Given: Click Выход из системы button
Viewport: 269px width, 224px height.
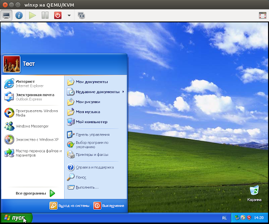Looking at the screenshot, I should (x=69, y=206).
